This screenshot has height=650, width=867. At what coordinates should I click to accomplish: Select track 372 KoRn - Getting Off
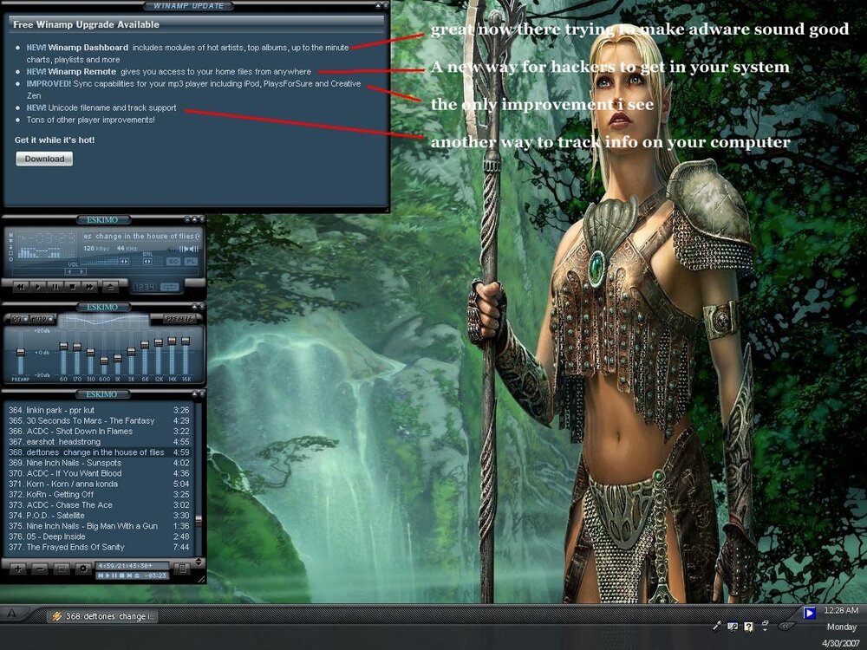pos(99,494)
